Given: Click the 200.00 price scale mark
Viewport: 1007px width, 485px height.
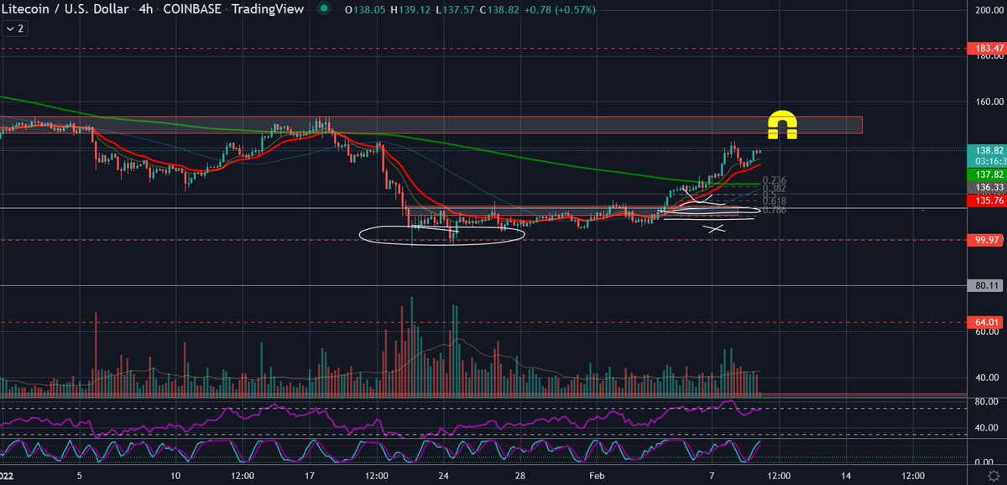Looking at the screenshot, I should (989, 10).
